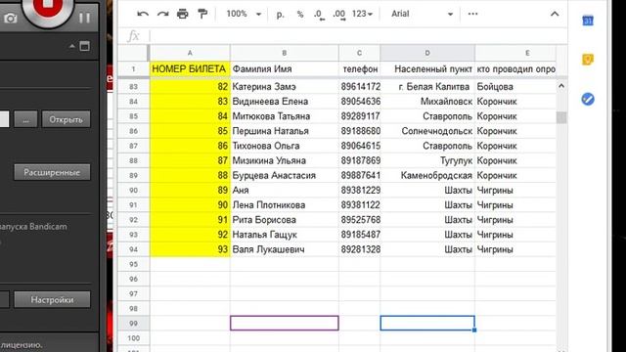Click the scroll up arrow of the sheet

tap(561, 86)
